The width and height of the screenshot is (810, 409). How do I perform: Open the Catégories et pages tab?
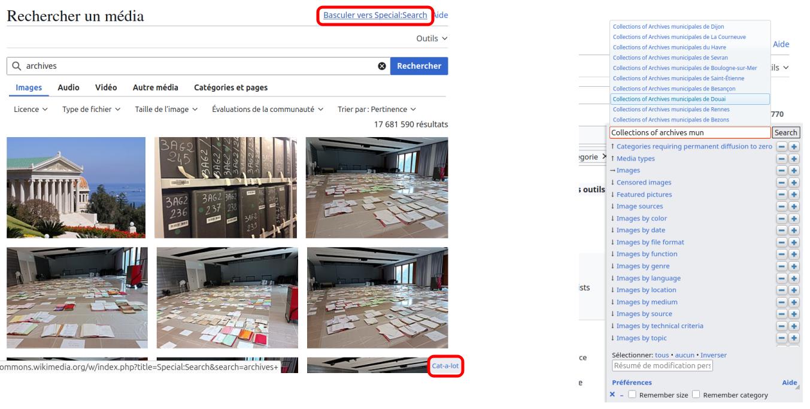coord(230,87)
